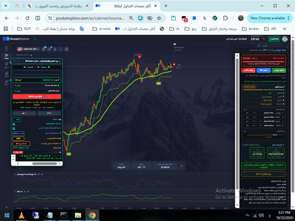
Task: Toggle first green checkbox in bot panel
Action: point(14,124)
